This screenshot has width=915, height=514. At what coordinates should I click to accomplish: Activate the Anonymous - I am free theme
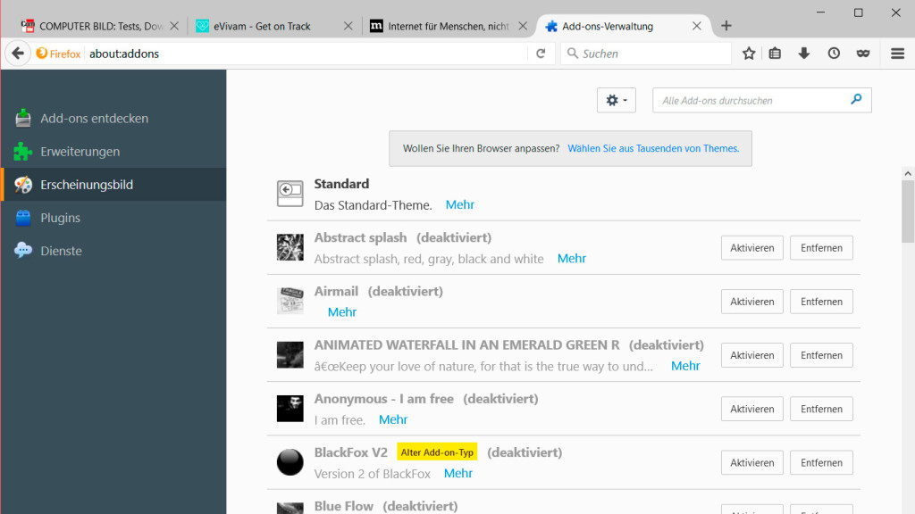752,409
